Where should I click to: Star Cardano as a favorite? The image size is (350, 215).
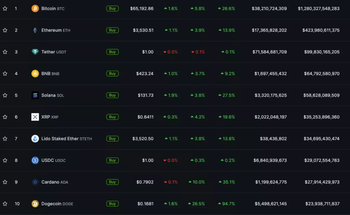coord(5,182)
